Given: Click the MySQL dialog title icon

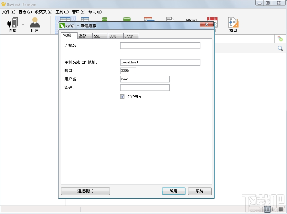Looking at the screenshot, I should click(62, 26).
